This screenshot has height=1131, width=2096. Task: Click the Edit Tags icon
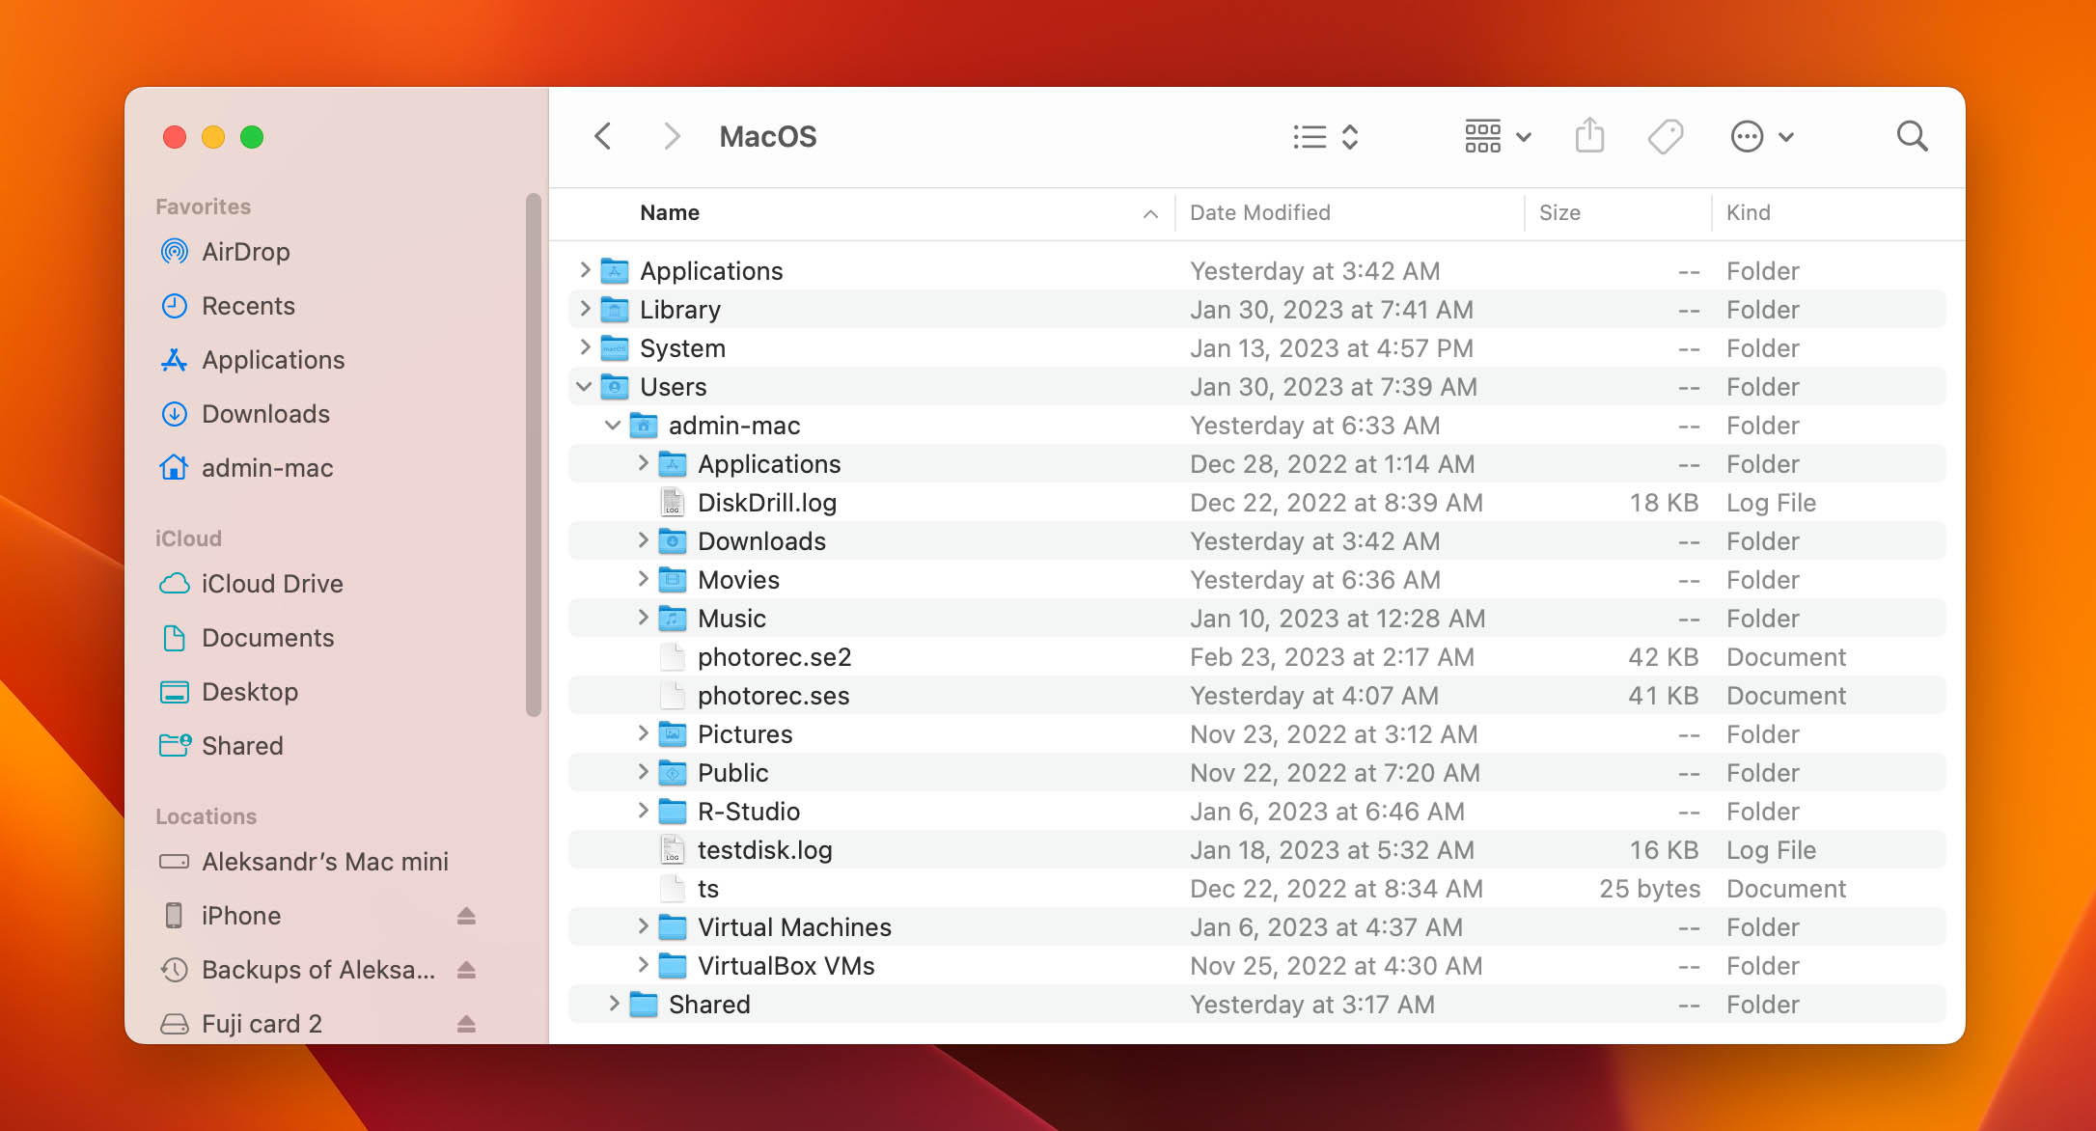[x=1666, y=136]
